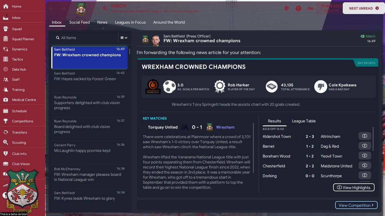Click the Cole Kpekawa player name
385x216 pixels.
coord(342,85)
